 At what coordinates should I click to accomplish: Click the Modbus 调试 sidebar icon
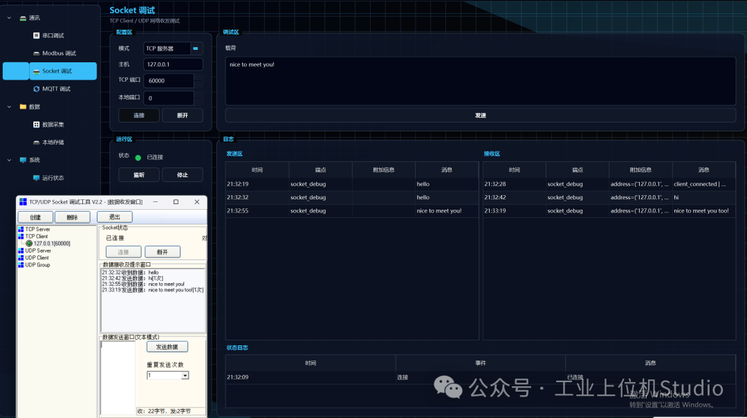(36, 53)
